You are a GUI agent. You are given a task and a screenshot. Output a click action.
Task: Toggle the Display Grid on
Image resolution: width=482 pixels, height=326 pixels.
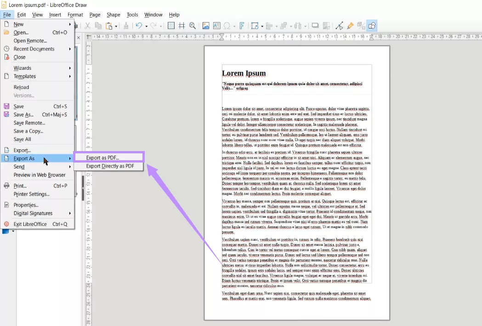(x=171, y=25)
